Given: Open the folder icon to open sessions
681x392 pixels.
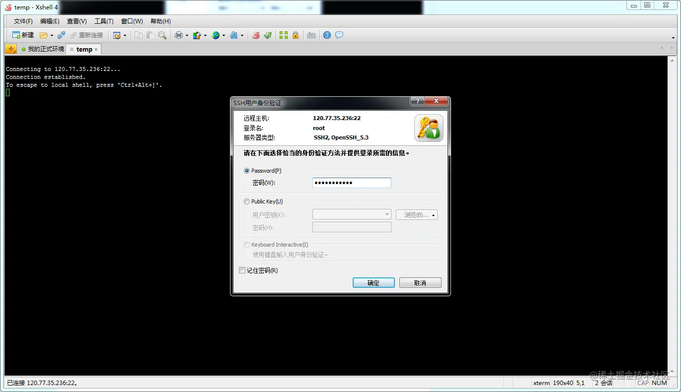Looking at the screenshot, I should 44,35.
